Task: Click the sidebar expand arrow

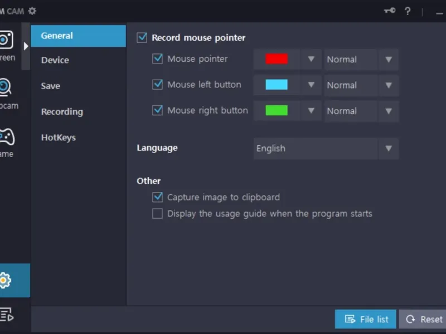Action: point(26,46)
